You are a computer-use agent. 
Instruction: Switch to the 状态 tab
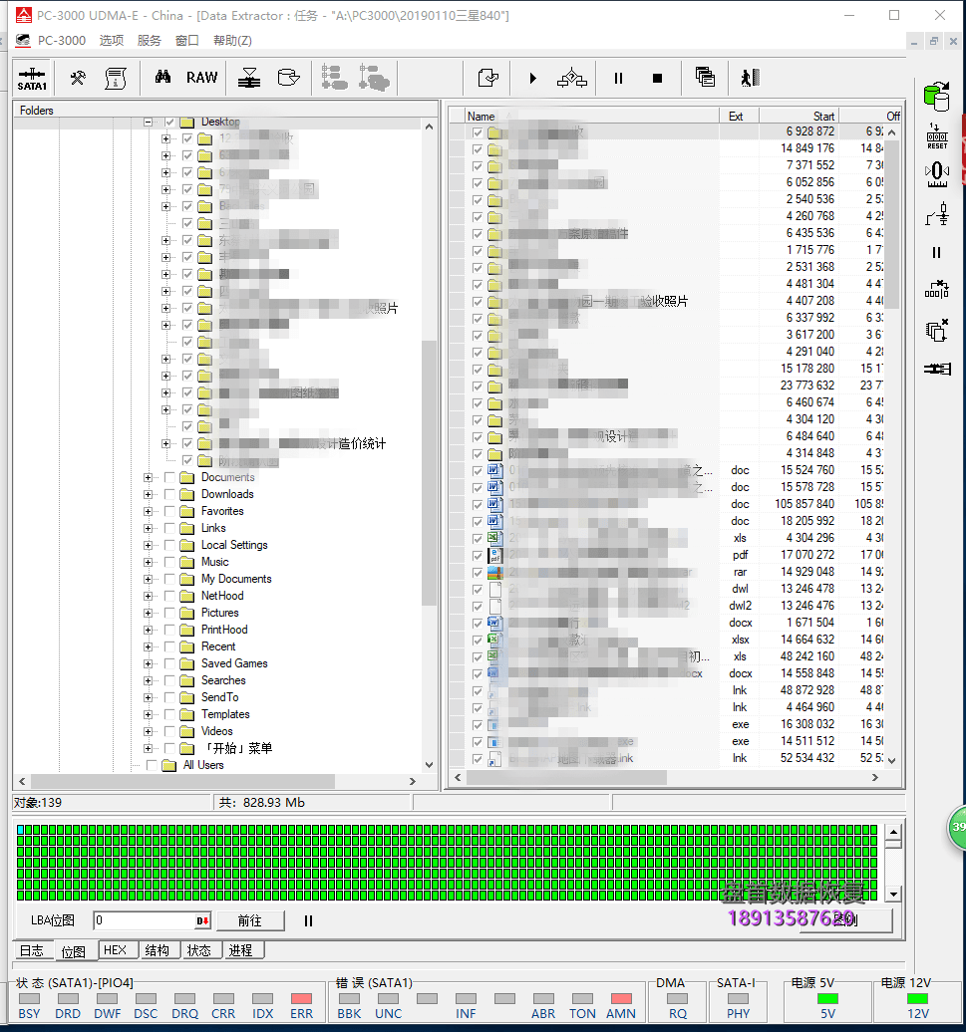(x=198, y=949)
